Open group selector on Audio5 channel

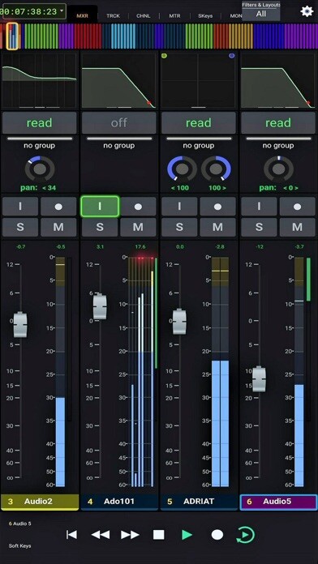tap(278, 146)
